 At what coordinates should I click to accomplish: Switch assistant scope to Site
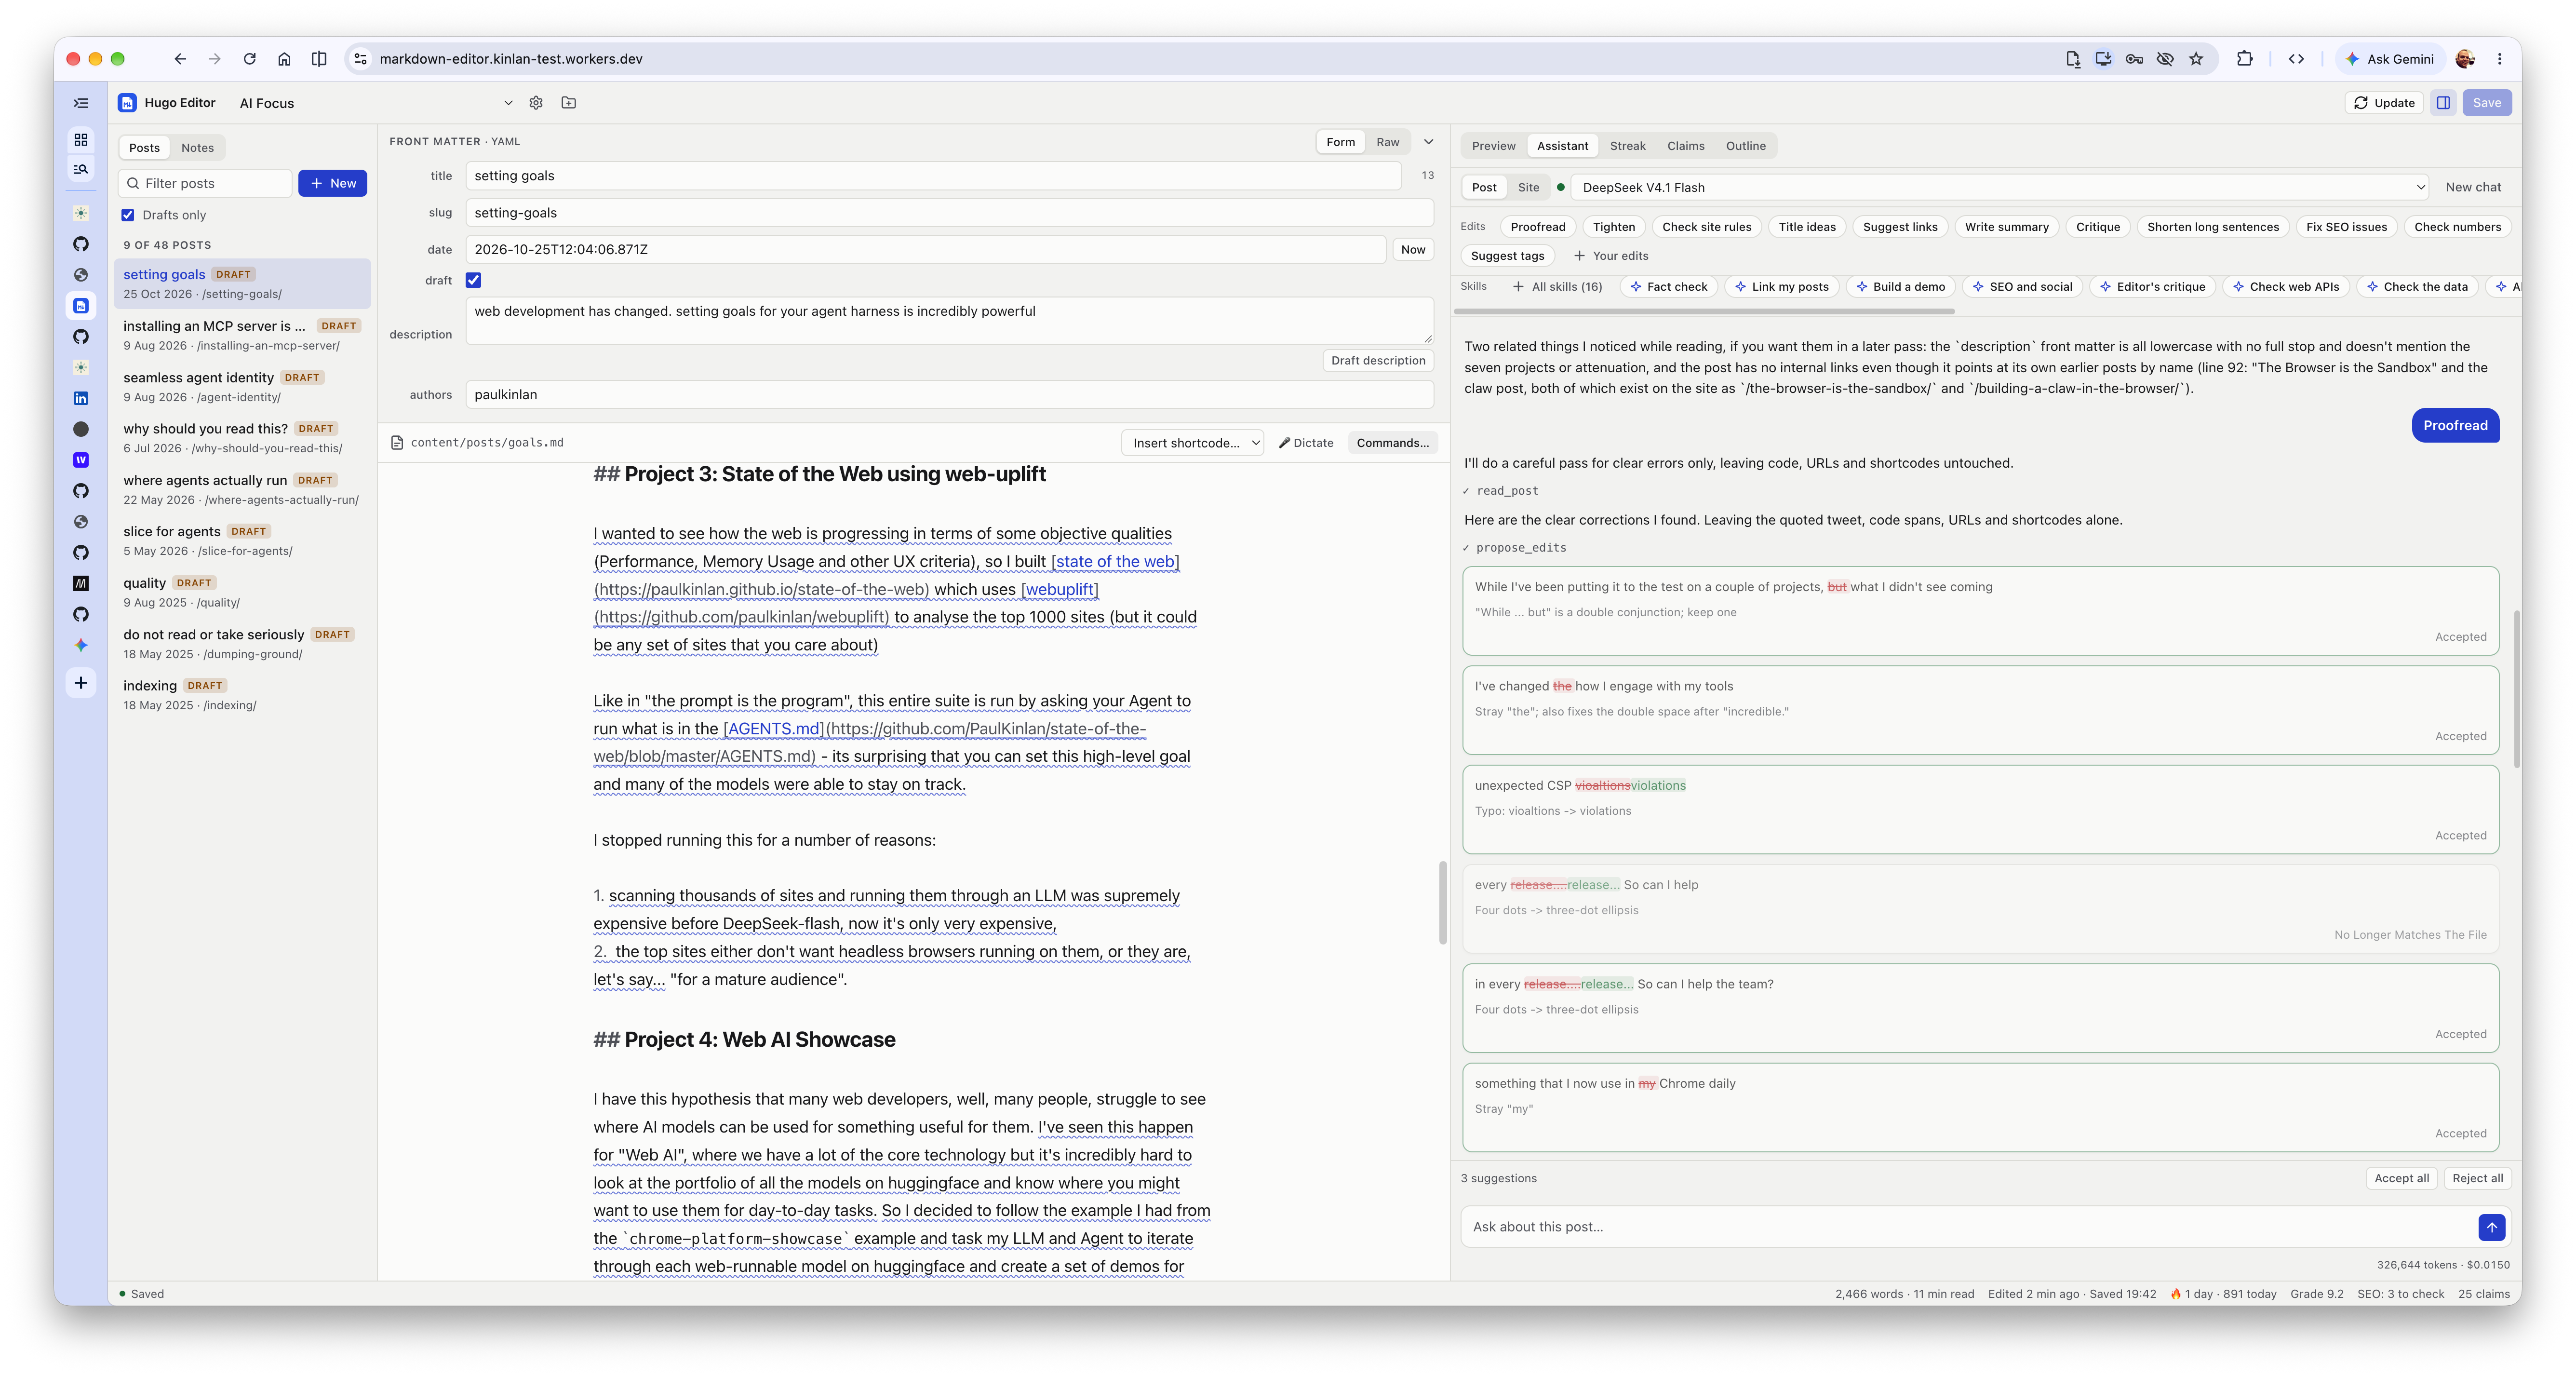tap(1528, 187)
